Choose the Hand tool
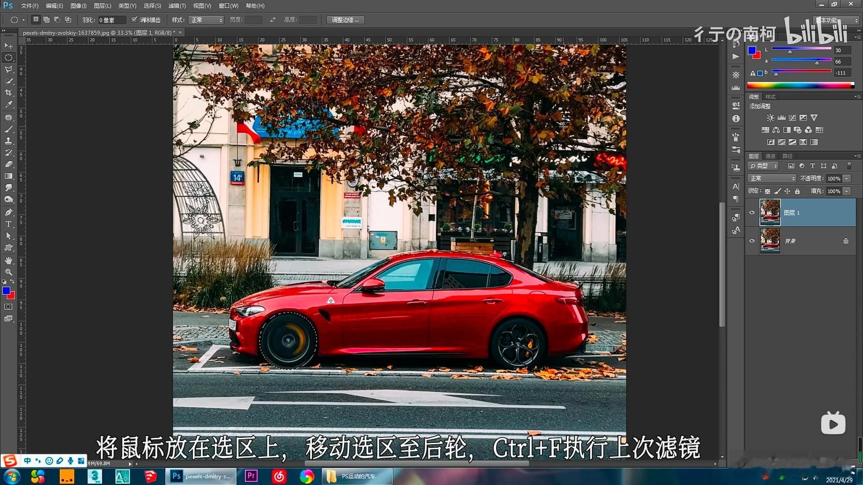The image size is (863, 485). pos(9,260)
